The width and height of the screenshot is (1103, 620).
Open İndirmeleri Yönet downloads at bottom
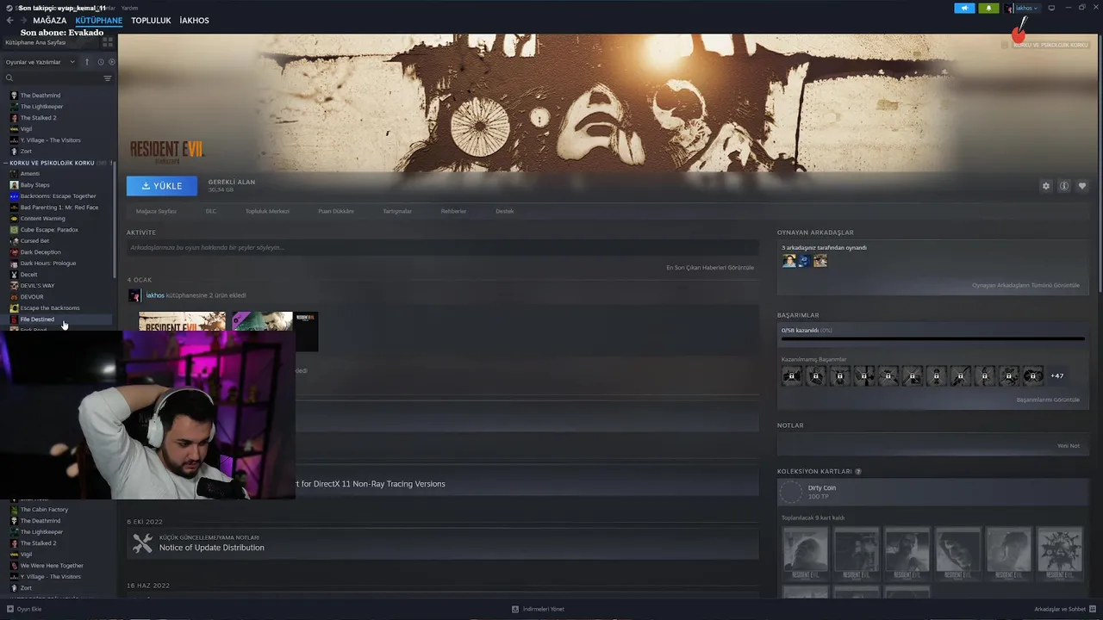coord(538,609)
